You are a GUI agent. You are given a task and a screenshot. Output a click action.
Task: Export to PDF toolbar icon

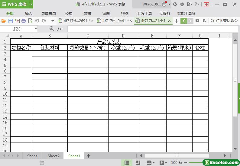(x=17, y=21)
